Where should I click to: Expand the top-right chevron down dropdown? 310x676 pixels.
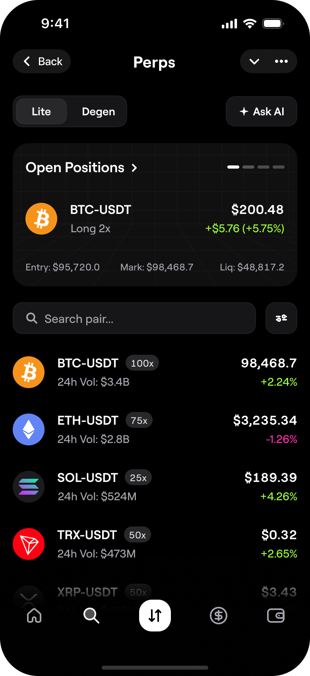pos(254,61)
